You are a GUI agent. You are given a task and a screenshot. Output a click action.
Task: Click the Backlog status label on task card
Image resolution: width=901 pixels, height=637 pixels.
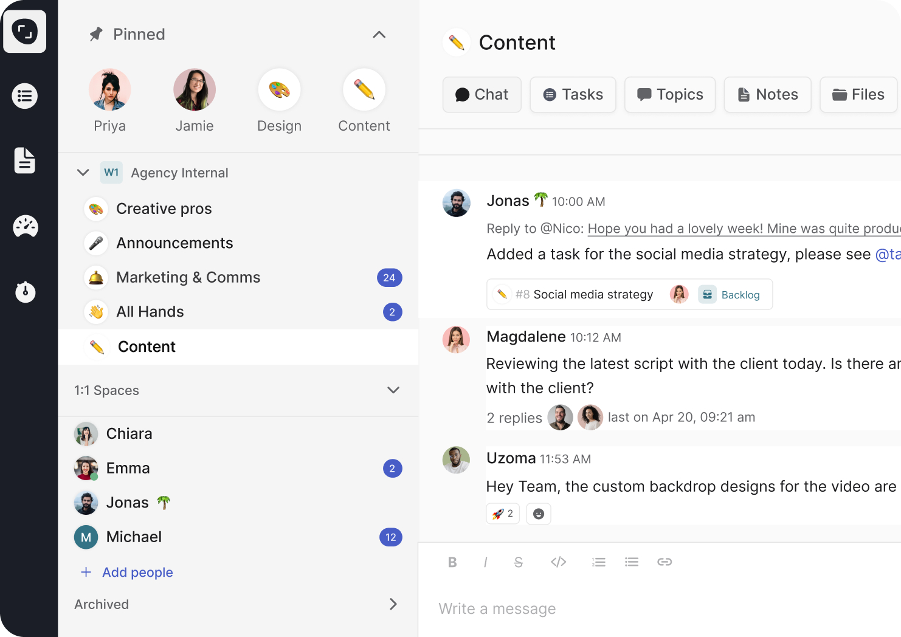click(740, 295)
